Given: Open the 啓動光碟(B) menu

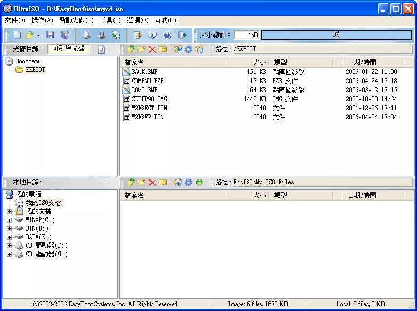Looking at the screenshot, I should tap(76, 20).
